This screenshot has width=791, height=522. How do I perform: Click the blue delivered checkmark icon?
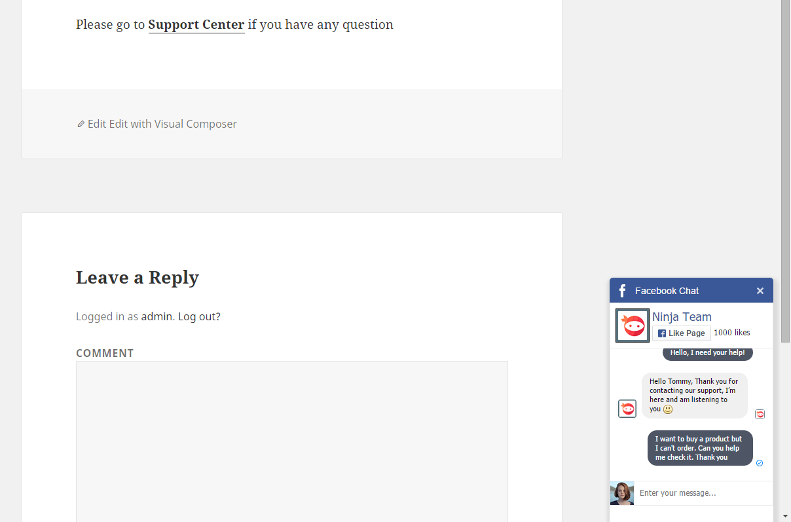pyautogui.click(x=760, y=463)
